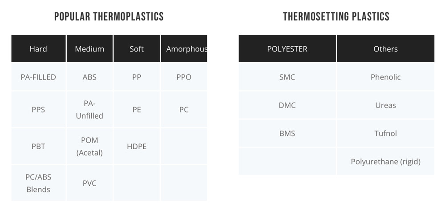Select the Soft column header

click(137, 49)
